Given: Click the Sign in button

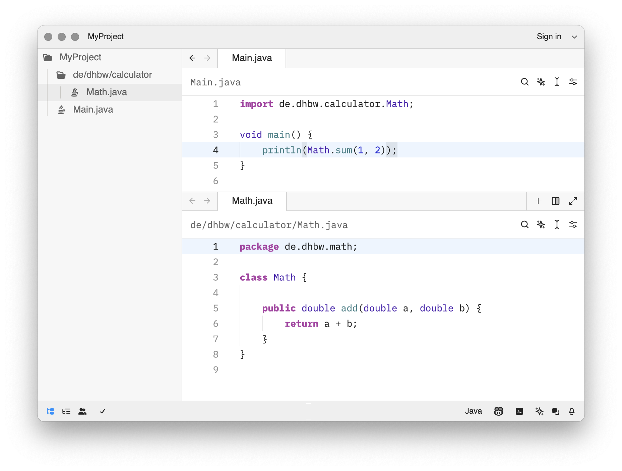Looking at the screenshot, I should pyautogui.click(x=549, y=37).
